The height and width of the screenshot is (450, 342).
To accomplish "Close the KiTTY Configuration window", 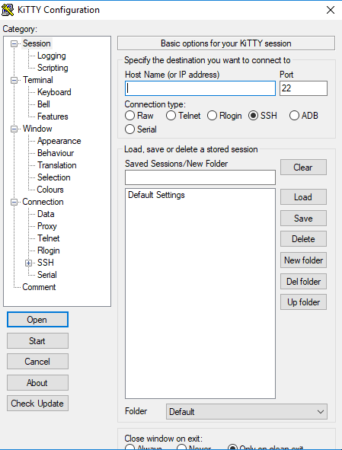I will [331, 10].
